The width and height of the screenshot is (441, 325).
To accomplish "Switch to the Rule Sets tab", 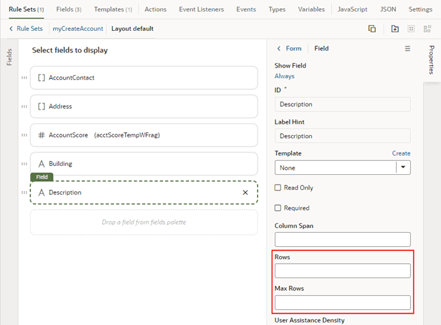I will 26,9.
